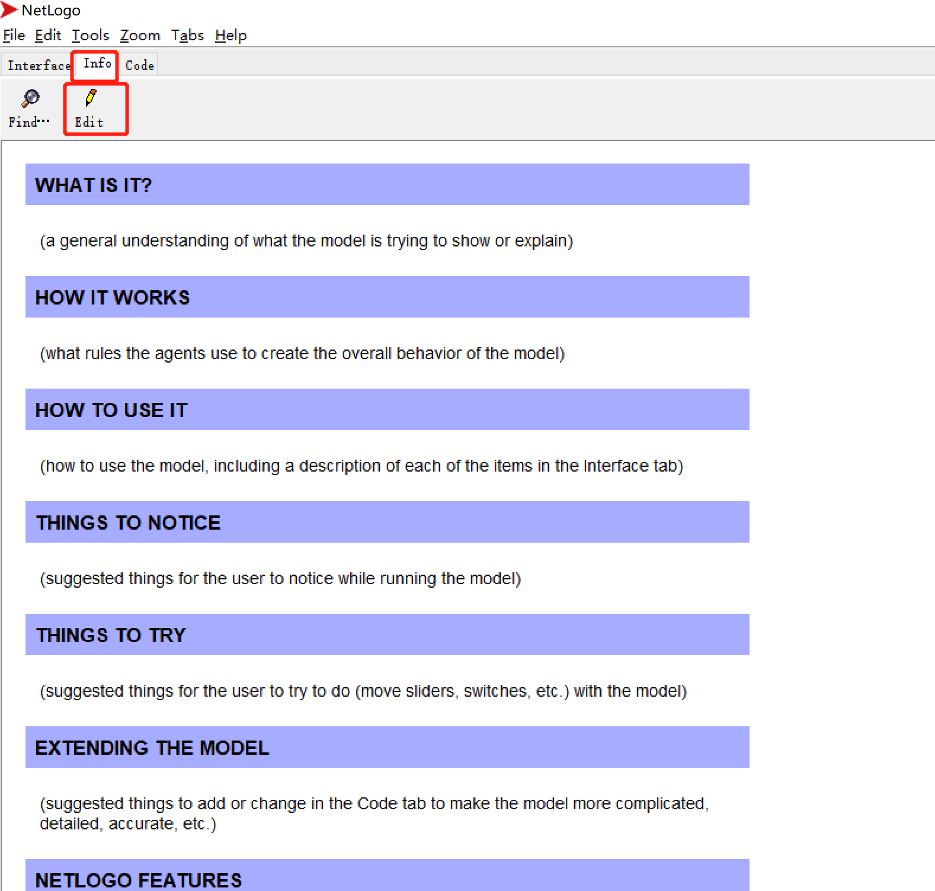Open the Zoom menu
Screen dimensions: 935x891
point(140,36)
